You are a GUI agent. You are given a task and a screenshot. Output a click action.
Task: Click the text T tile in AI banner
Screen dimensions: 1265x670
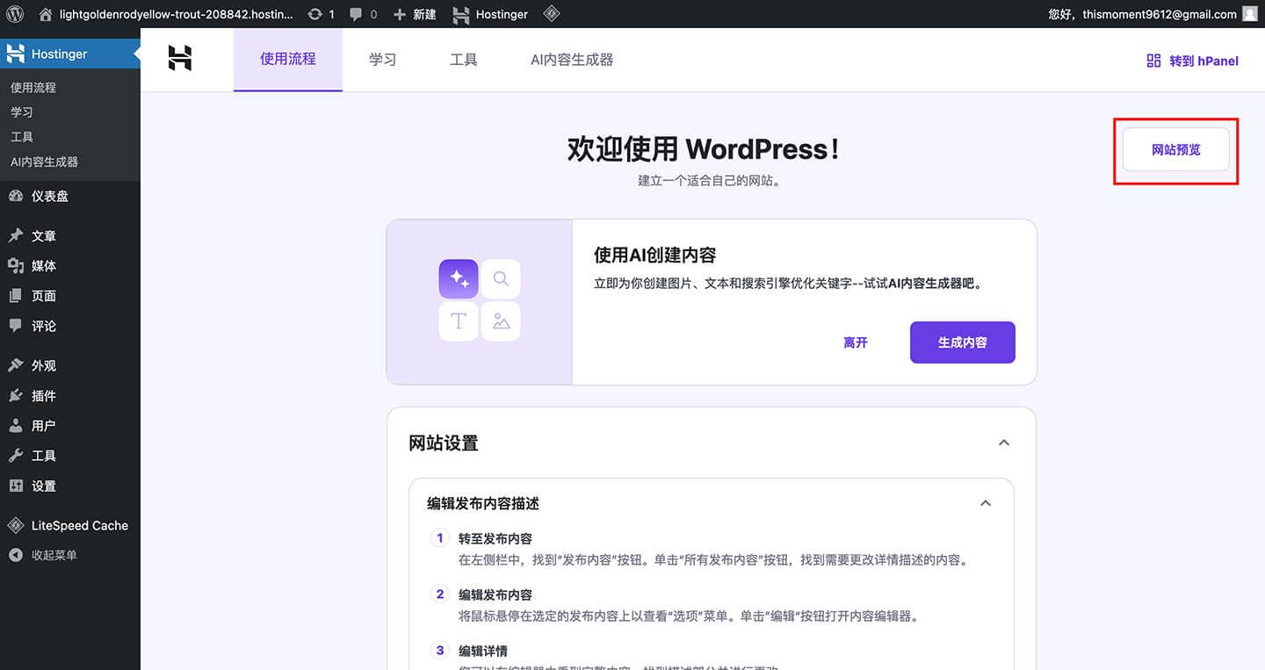click(459, 321)
